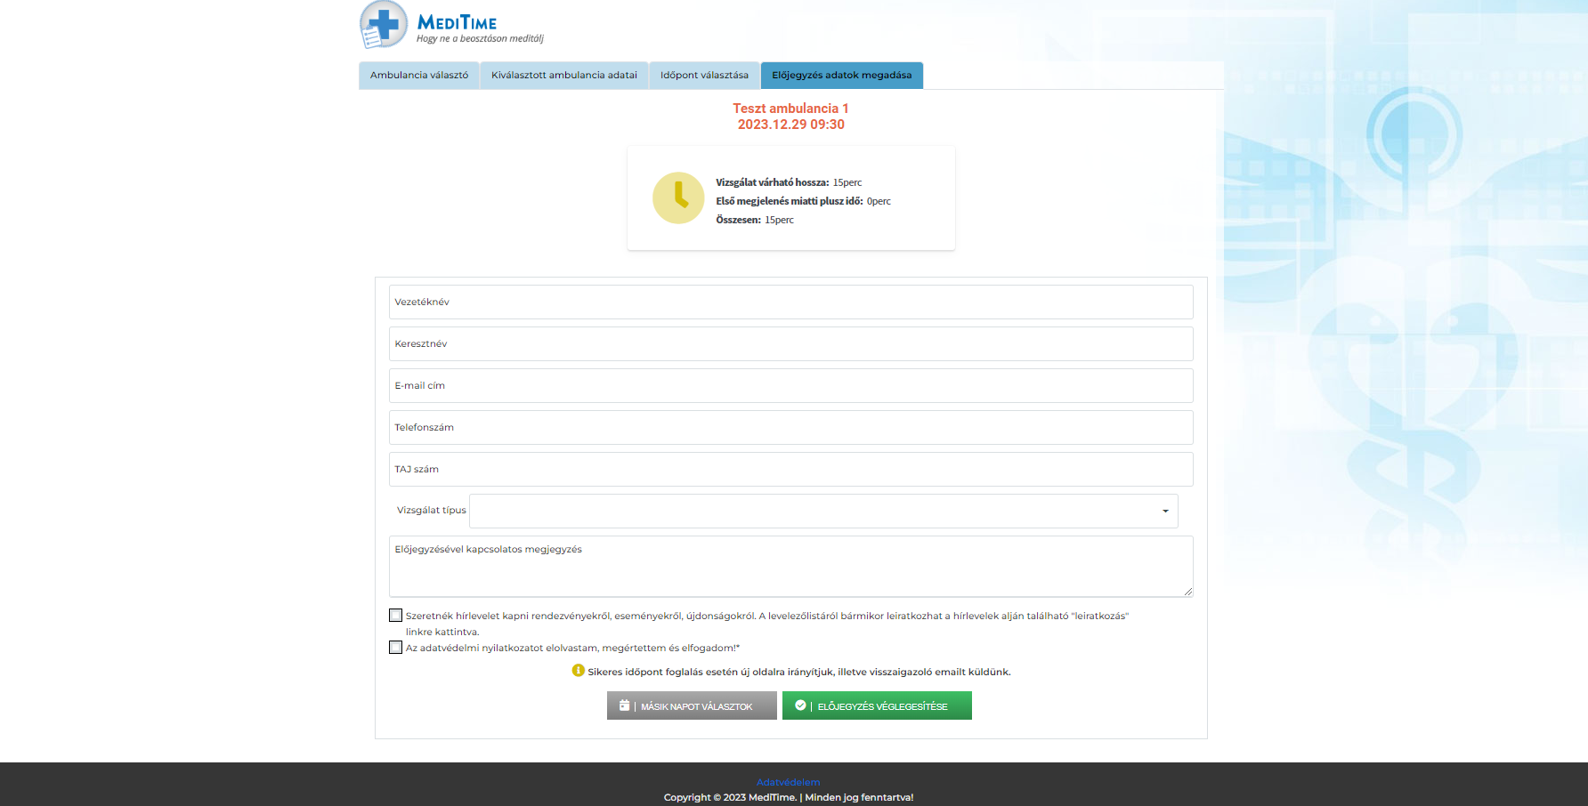Screen dimensions: 1588x806
Task: Click the calendar icon on the Másik napot választok button
Action: tap(624, 705)
